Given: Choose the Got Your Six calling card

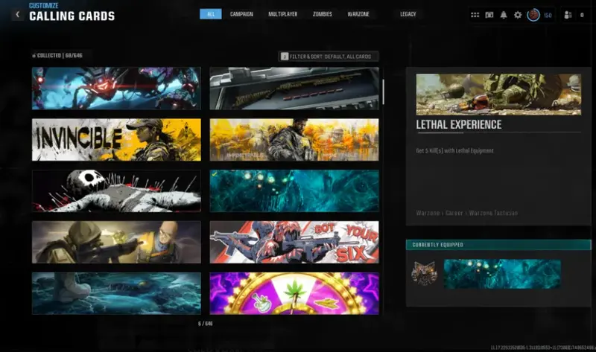Looking at the screenshot, I should click(x=294, y=242).
